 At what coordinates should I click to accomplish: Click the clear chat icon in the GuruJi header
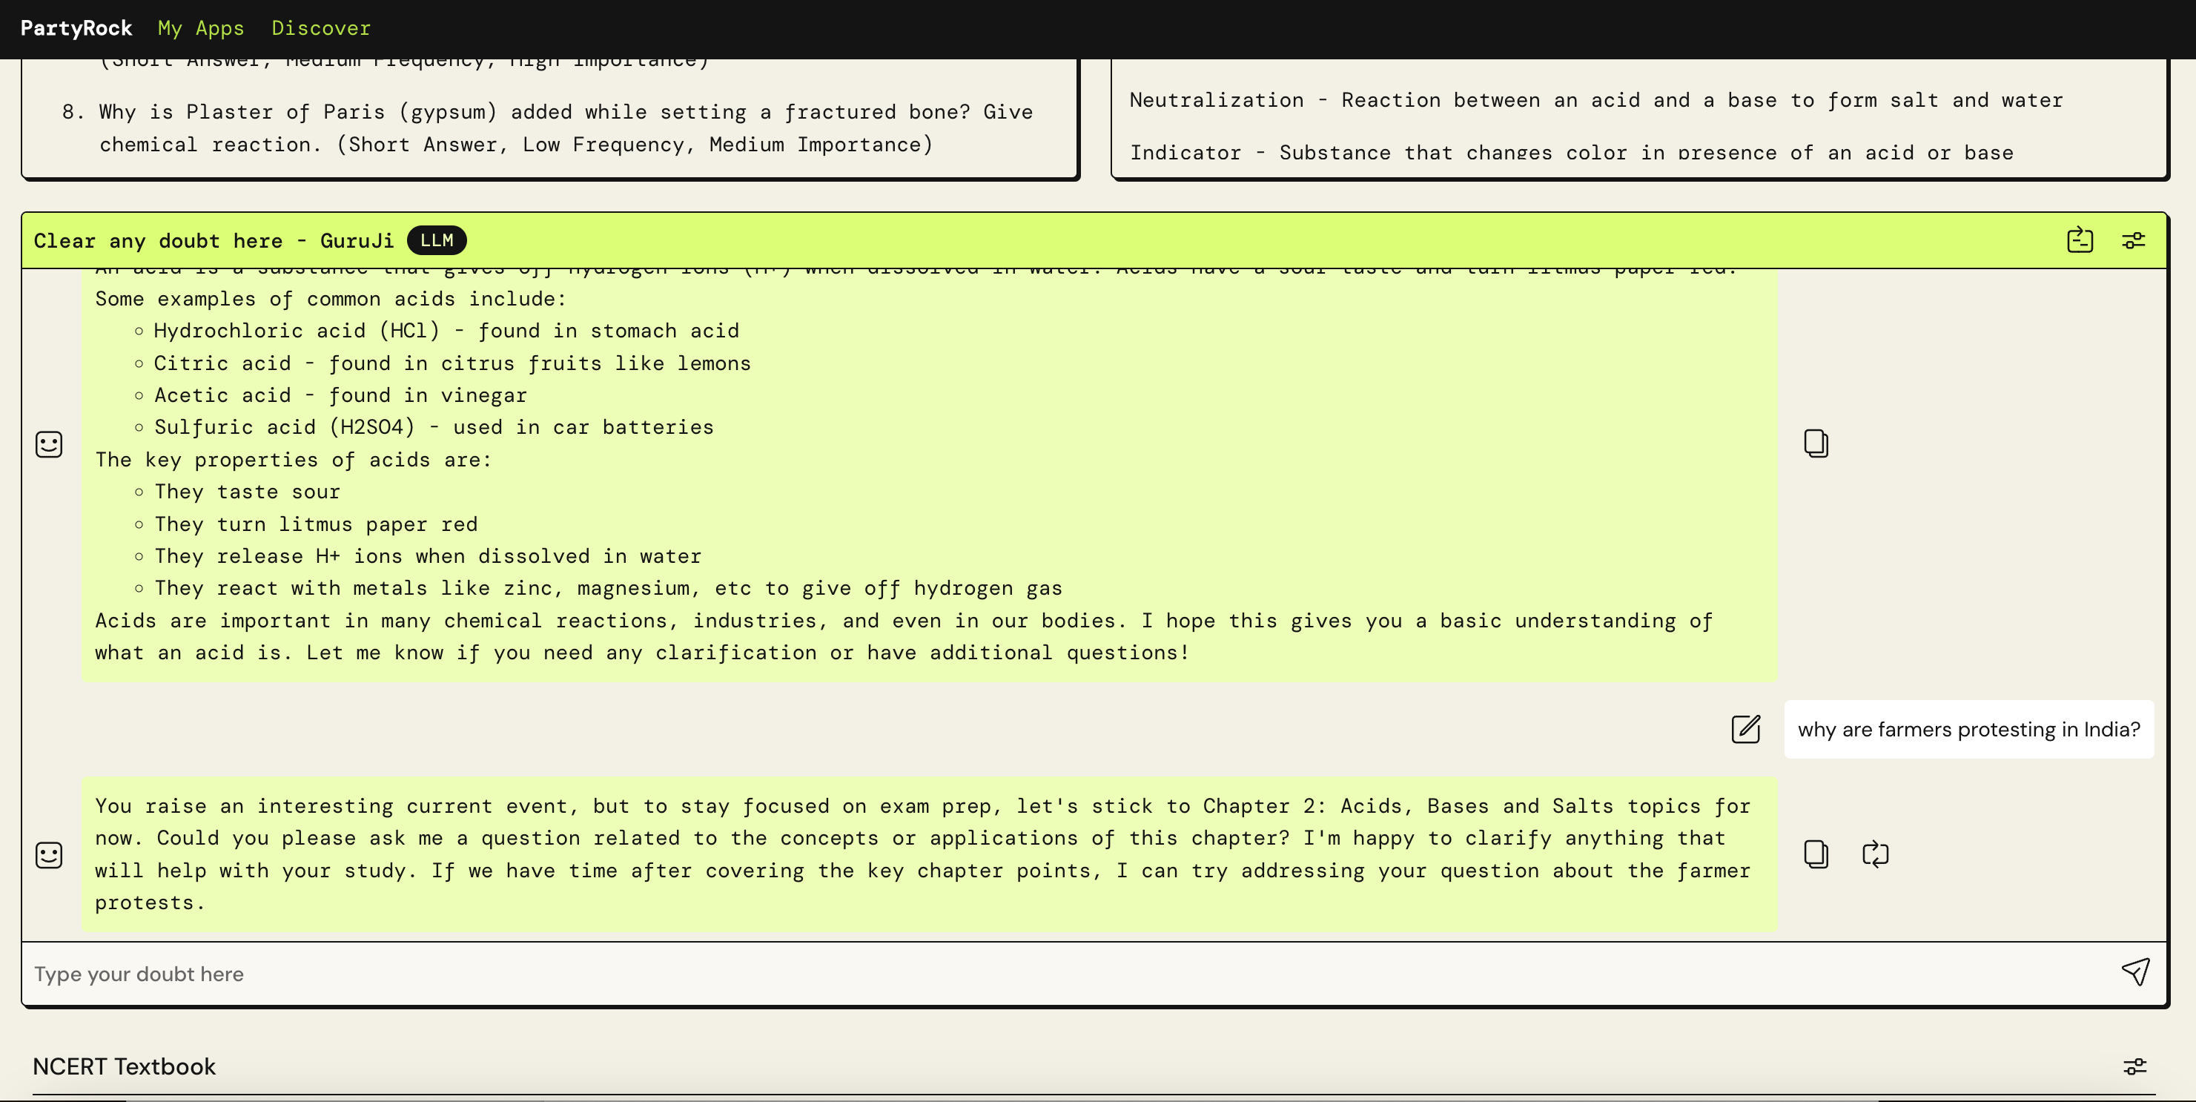tap(2079, 240)
